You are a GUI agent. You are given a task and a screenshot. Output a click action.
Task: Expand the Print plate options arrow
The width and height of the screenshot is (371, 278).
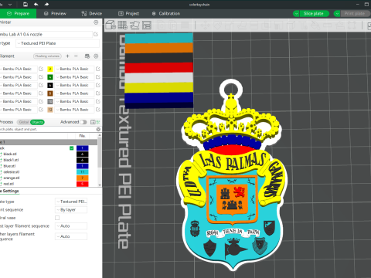pos(337,14)
